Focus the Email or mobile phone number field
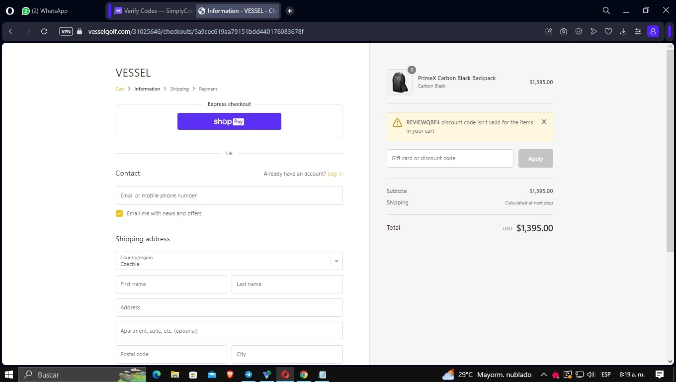Image resolution: width=676 pixels, height=382 pixels. coord(229,195)
